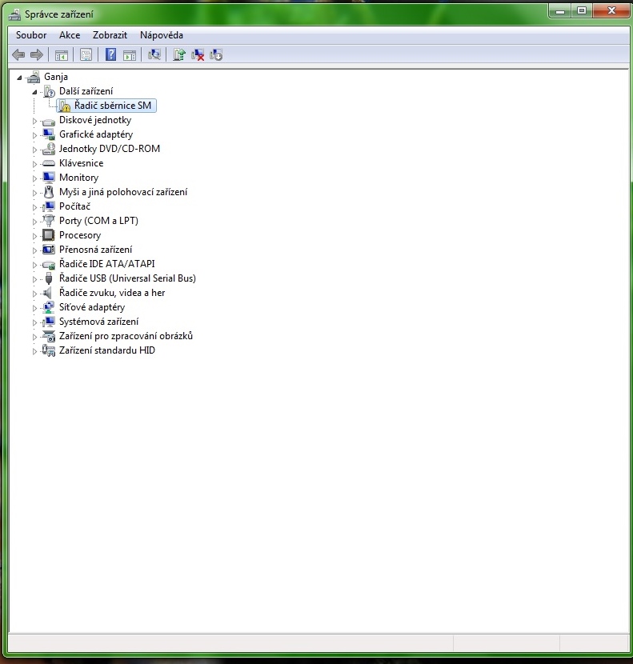Image resolution: width=633 pixels, height=664 pixels.
Task: Collapse the Ganja root node
Action: (19, 78)
